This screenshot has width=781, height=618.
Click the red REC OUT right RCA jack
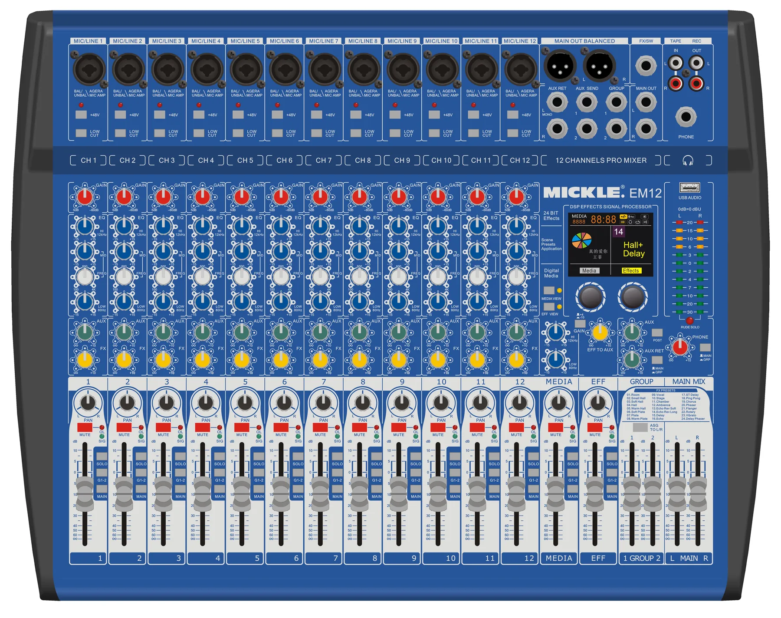point(696,83)
